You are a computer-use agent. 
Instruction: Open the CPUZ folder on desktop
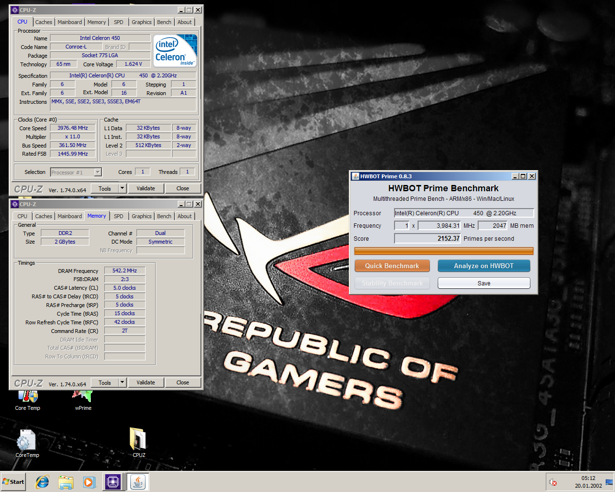click(138, 443)
